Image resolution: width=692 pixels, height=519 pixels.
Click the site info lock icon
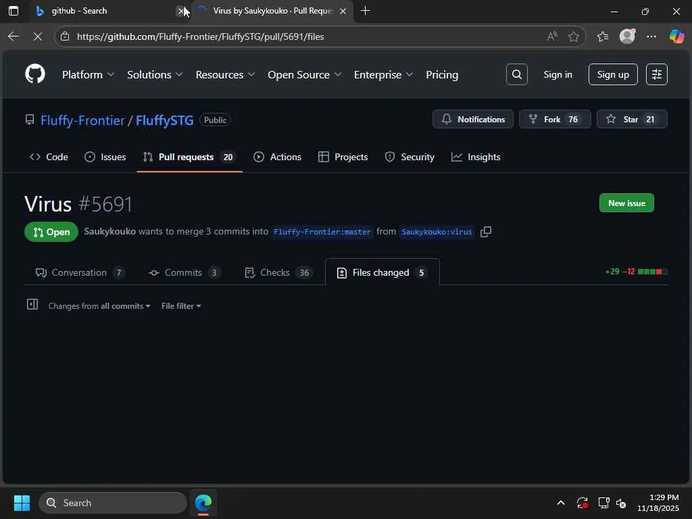point(65,36)
